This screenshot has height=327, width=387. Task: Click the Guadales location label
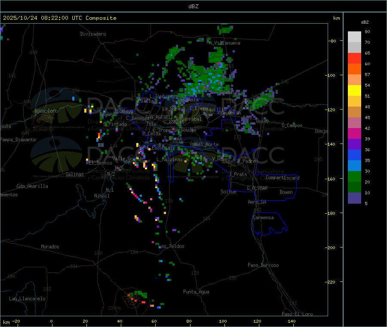pos(230,92)
